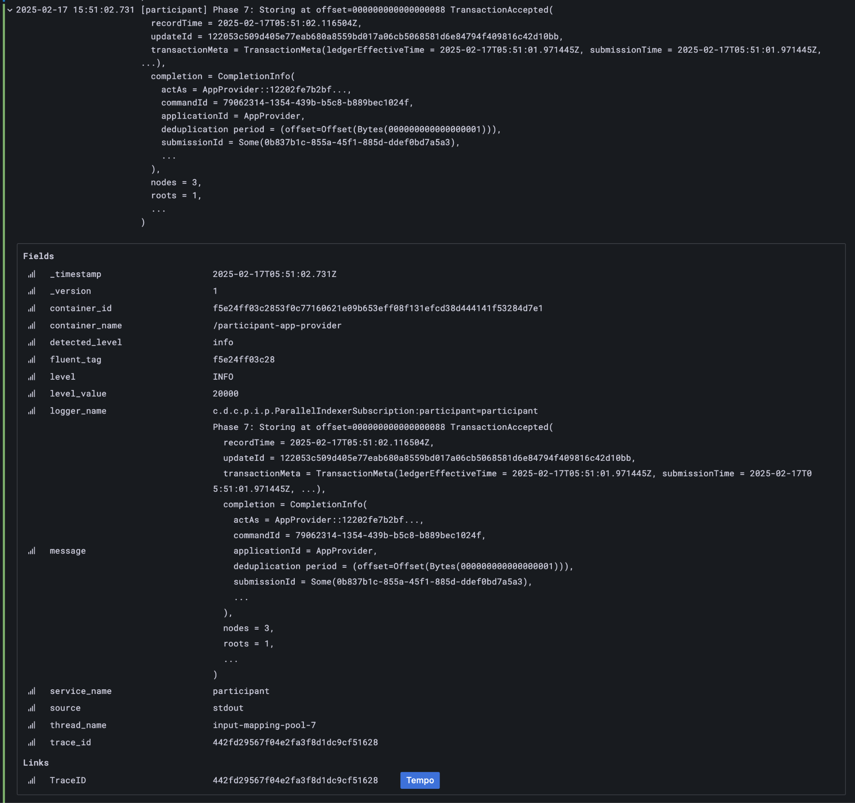This screenshot has height=803, width=855.
Task: Show statistics for the logger_name field
Action: 32,411
